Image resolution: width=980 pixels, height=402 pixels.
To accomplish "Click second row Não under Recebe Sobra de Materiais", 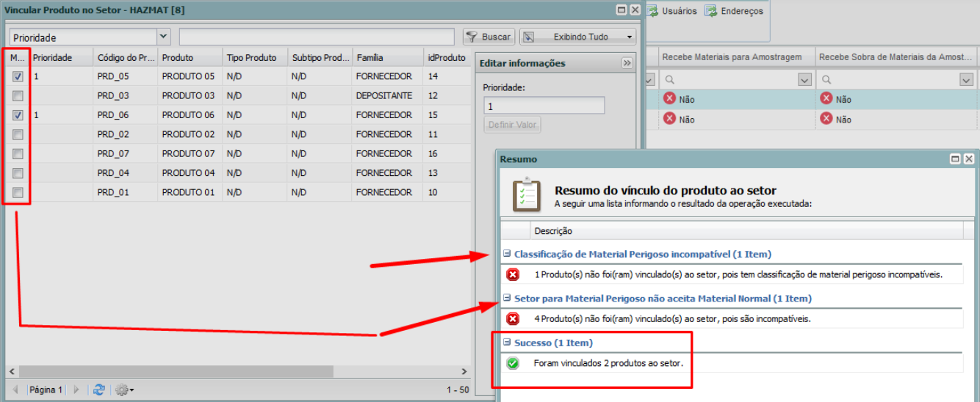I will [x=835, y=119].
